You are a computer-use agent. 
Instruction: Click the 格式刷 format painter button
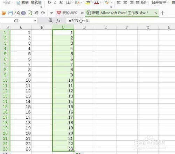coord(36,2)
